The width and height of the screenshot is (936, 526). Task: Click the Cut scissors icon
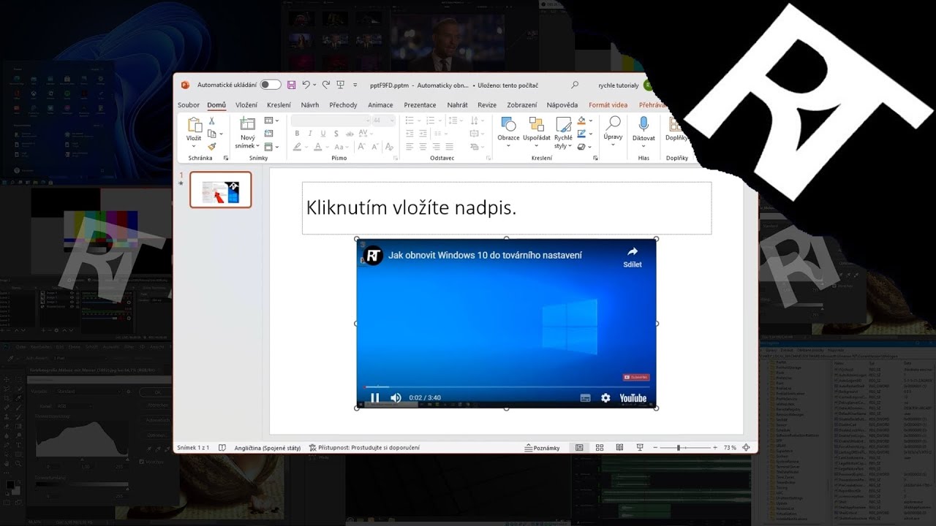[x=212, y=121]
